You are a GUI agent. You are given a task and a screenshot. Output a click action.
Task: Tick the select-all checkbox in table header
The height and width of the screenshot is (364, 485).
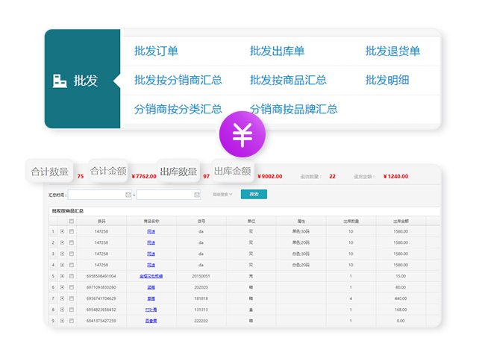coord(72,221)
